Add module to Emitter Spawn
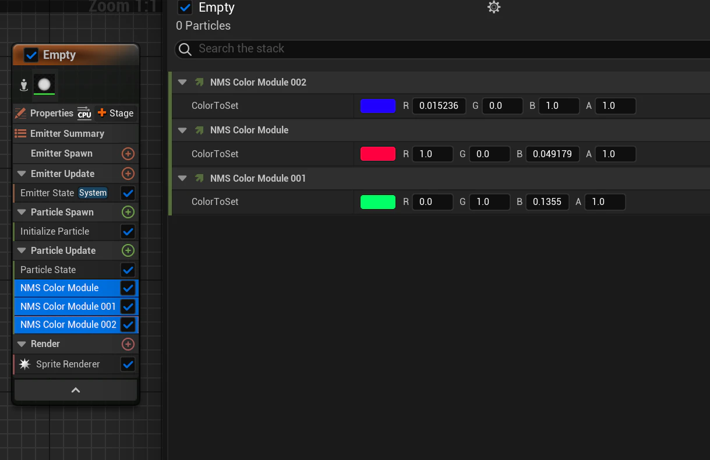The image size is (710, 460). click(128, 154)
